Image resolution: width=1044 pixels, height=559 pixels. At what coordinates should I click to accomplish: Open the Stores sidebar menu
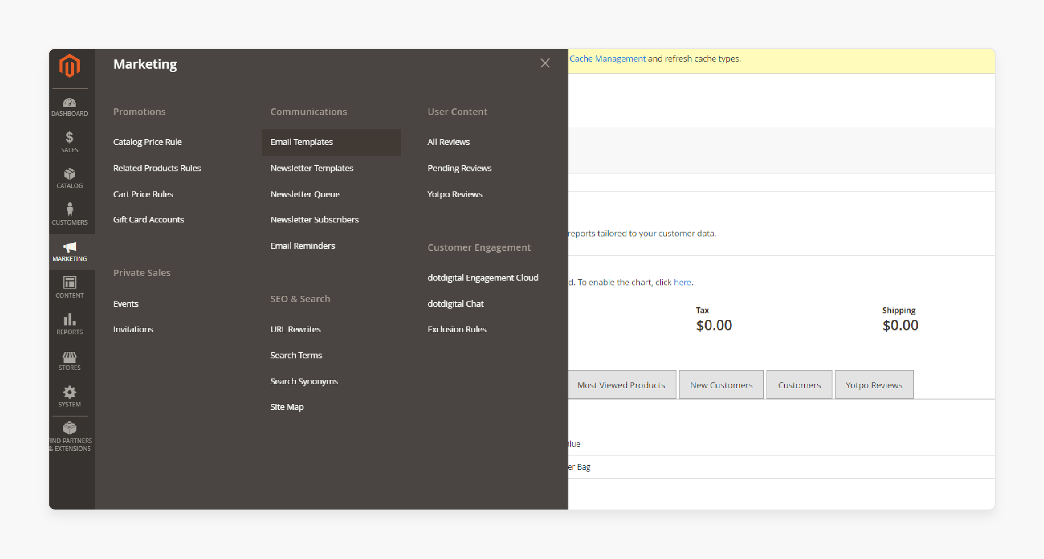69,361
